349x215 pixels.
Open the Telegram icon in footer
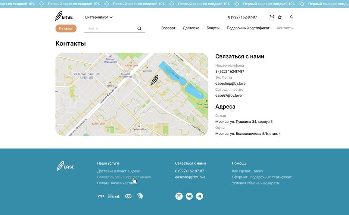coord(199,196)
